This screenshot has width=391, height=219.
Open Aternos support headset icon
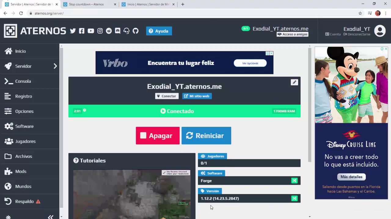tap(126, 31)
